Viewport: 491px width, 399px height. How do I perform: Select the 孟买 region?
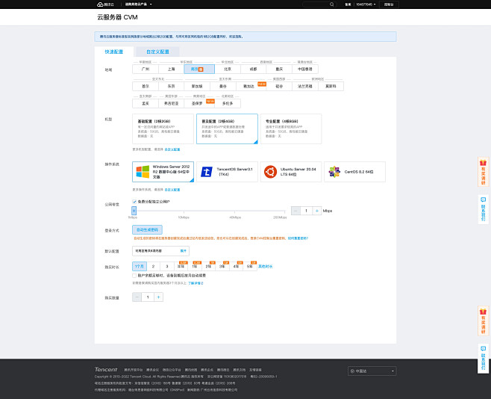[146, 103]
